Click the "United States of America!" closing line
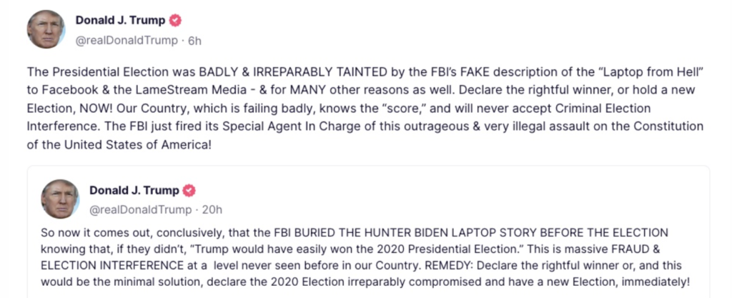This screenshot has height=298, width=732. (x=138, y=144)
